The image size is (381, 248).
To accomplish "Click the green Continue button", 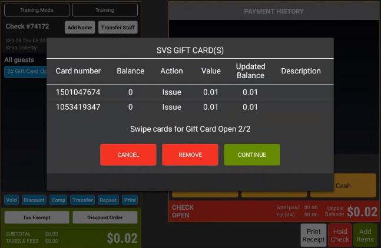I will point(251,155).
